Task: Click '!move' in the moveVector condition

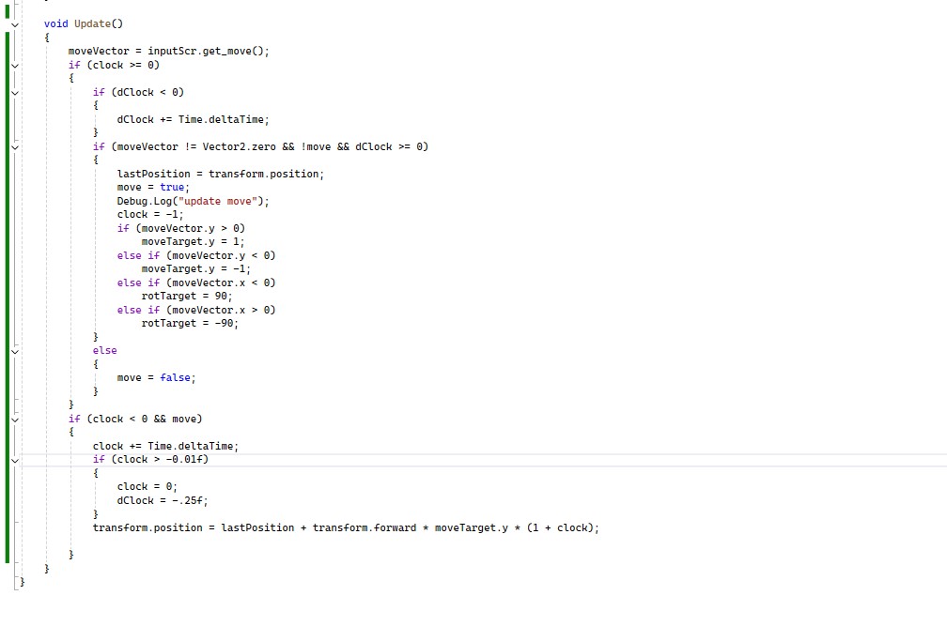Action: click(316, 146)
